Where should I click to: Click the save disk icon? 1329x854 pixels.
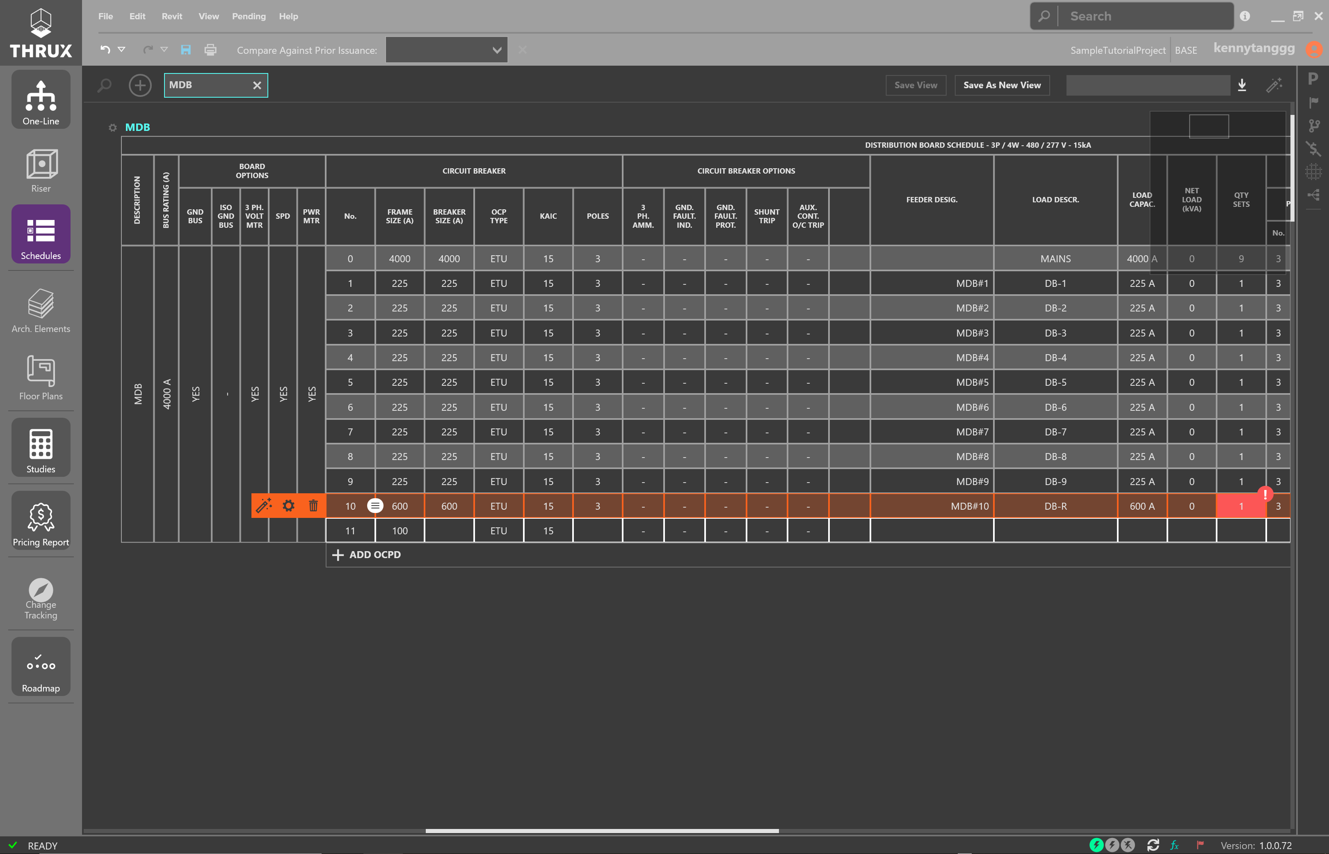[186, 50]
